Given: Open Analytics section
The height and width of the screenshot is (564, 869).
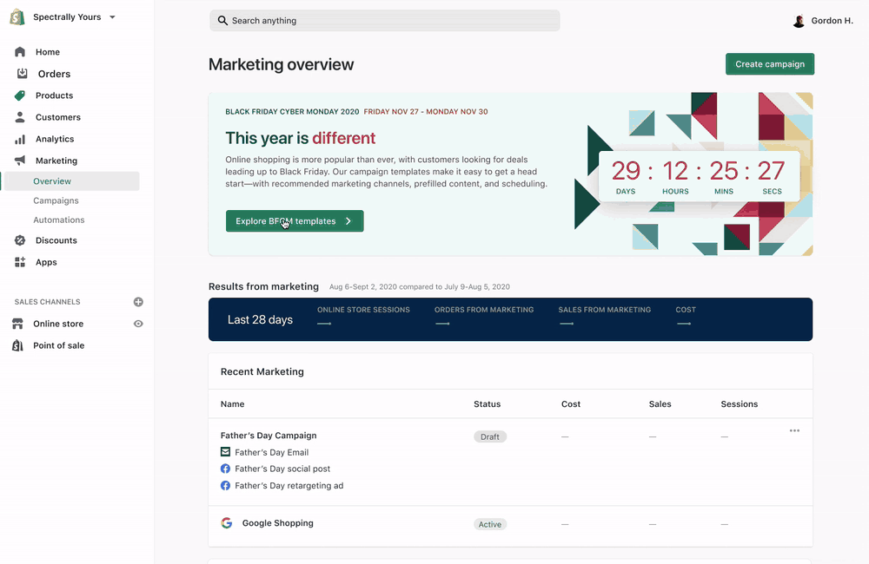Looking at the screenshot, I should 55,139.
